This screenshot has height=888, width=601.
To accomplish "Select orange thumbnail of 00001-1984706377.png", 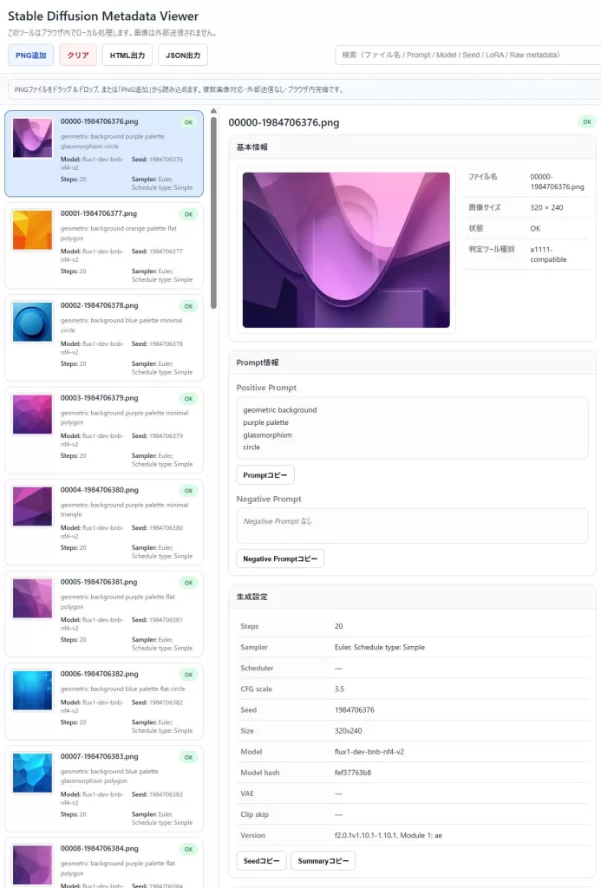I will [x=33, y=231].
